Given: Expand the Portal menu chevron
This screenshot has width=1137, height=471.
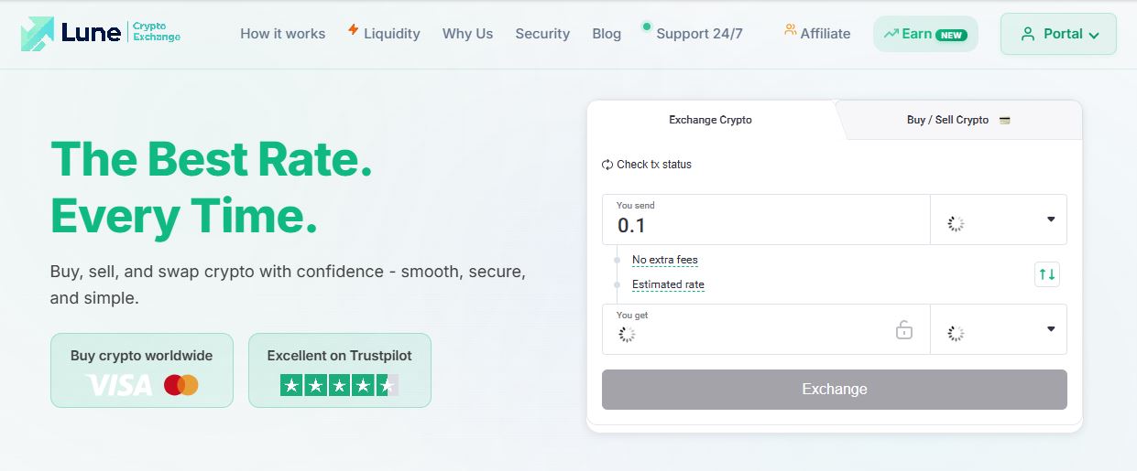Looking at the screenshot, I should 1093,35.
